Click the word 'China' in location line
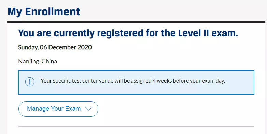267x134 pixels. 50,61
